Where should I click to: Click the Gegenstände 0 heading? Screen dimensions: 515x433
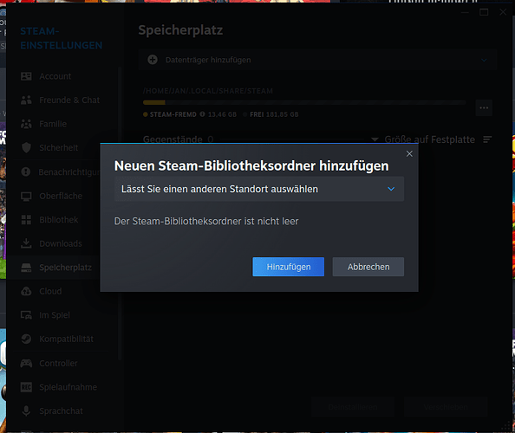point(178,139)
